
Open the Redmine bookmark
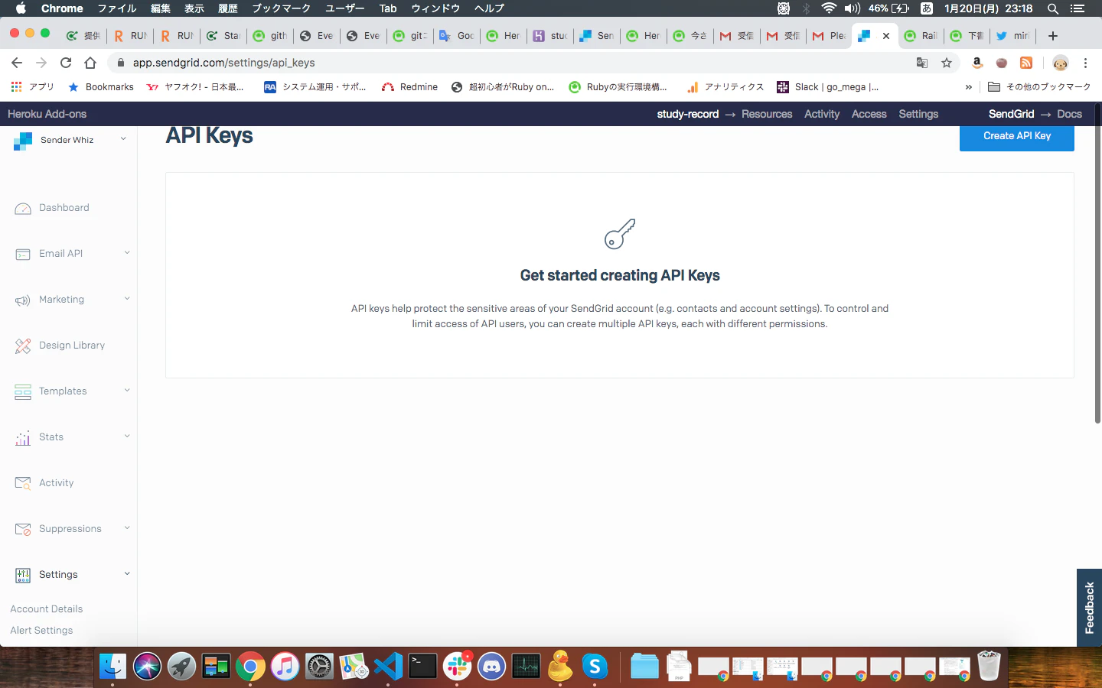coord(410,87)
